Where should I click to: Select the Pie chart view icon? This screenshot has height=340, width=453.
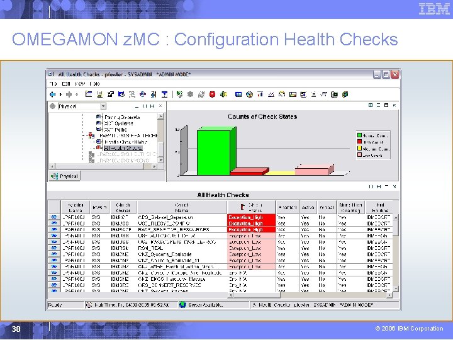click(249, 94)
